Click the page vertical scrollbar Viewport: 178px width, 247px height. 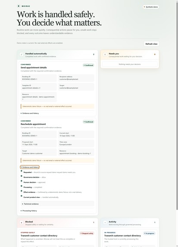177,106
